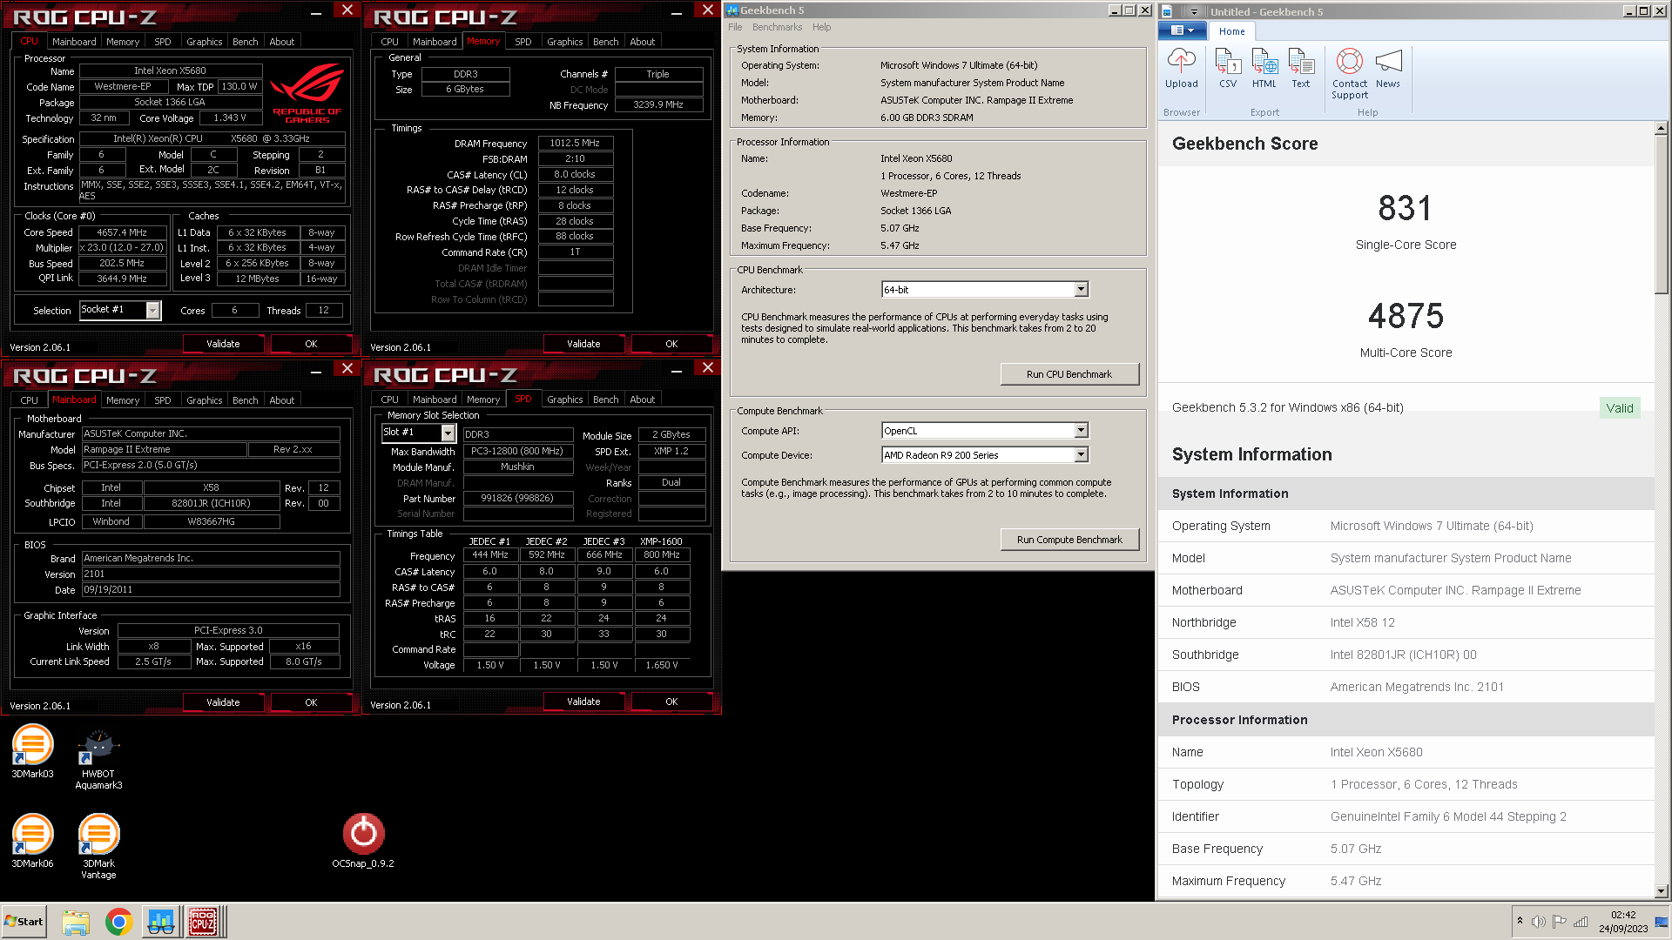Screen dimensions: 1672x940
Task: Open 3DMark03 desktop shortcut
Action: [x=32, y=750]
